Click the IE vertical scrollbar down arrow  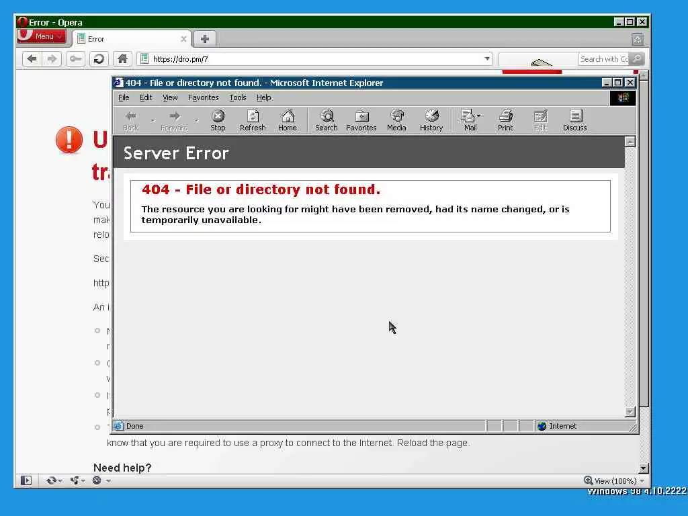coord(630,412)
